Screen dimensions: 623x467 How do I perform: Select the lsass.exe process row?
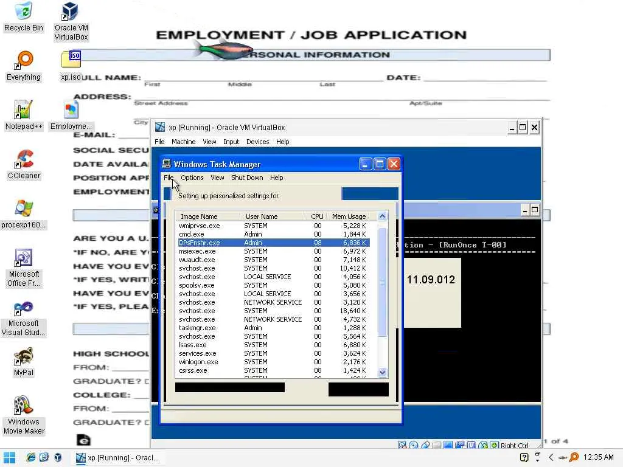[x=273, y=345]
